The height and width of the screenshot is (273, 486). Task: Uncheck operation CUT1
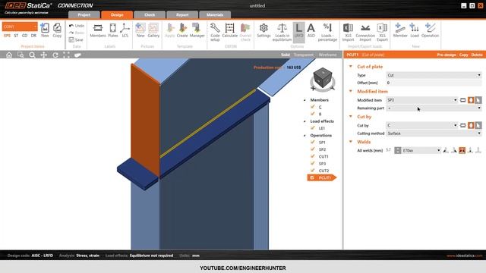coord(313,156)
